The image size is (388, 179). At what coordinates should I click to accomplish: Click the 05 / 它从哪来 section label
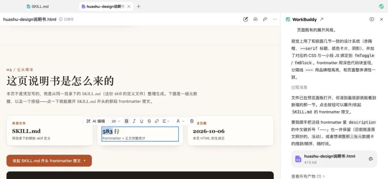pos(20,70)
